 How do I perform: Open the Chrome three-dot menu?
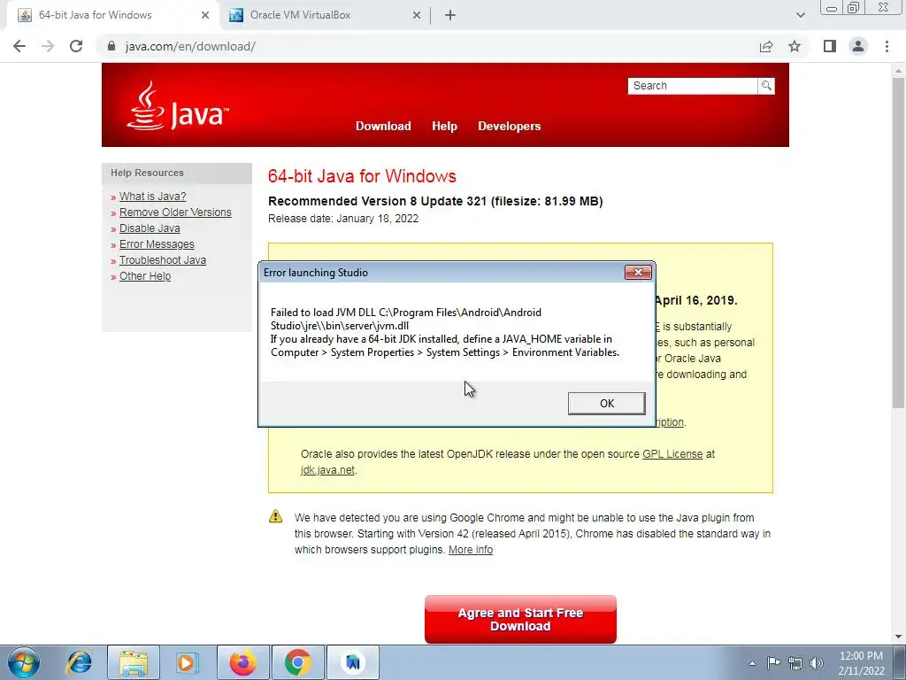887,46
